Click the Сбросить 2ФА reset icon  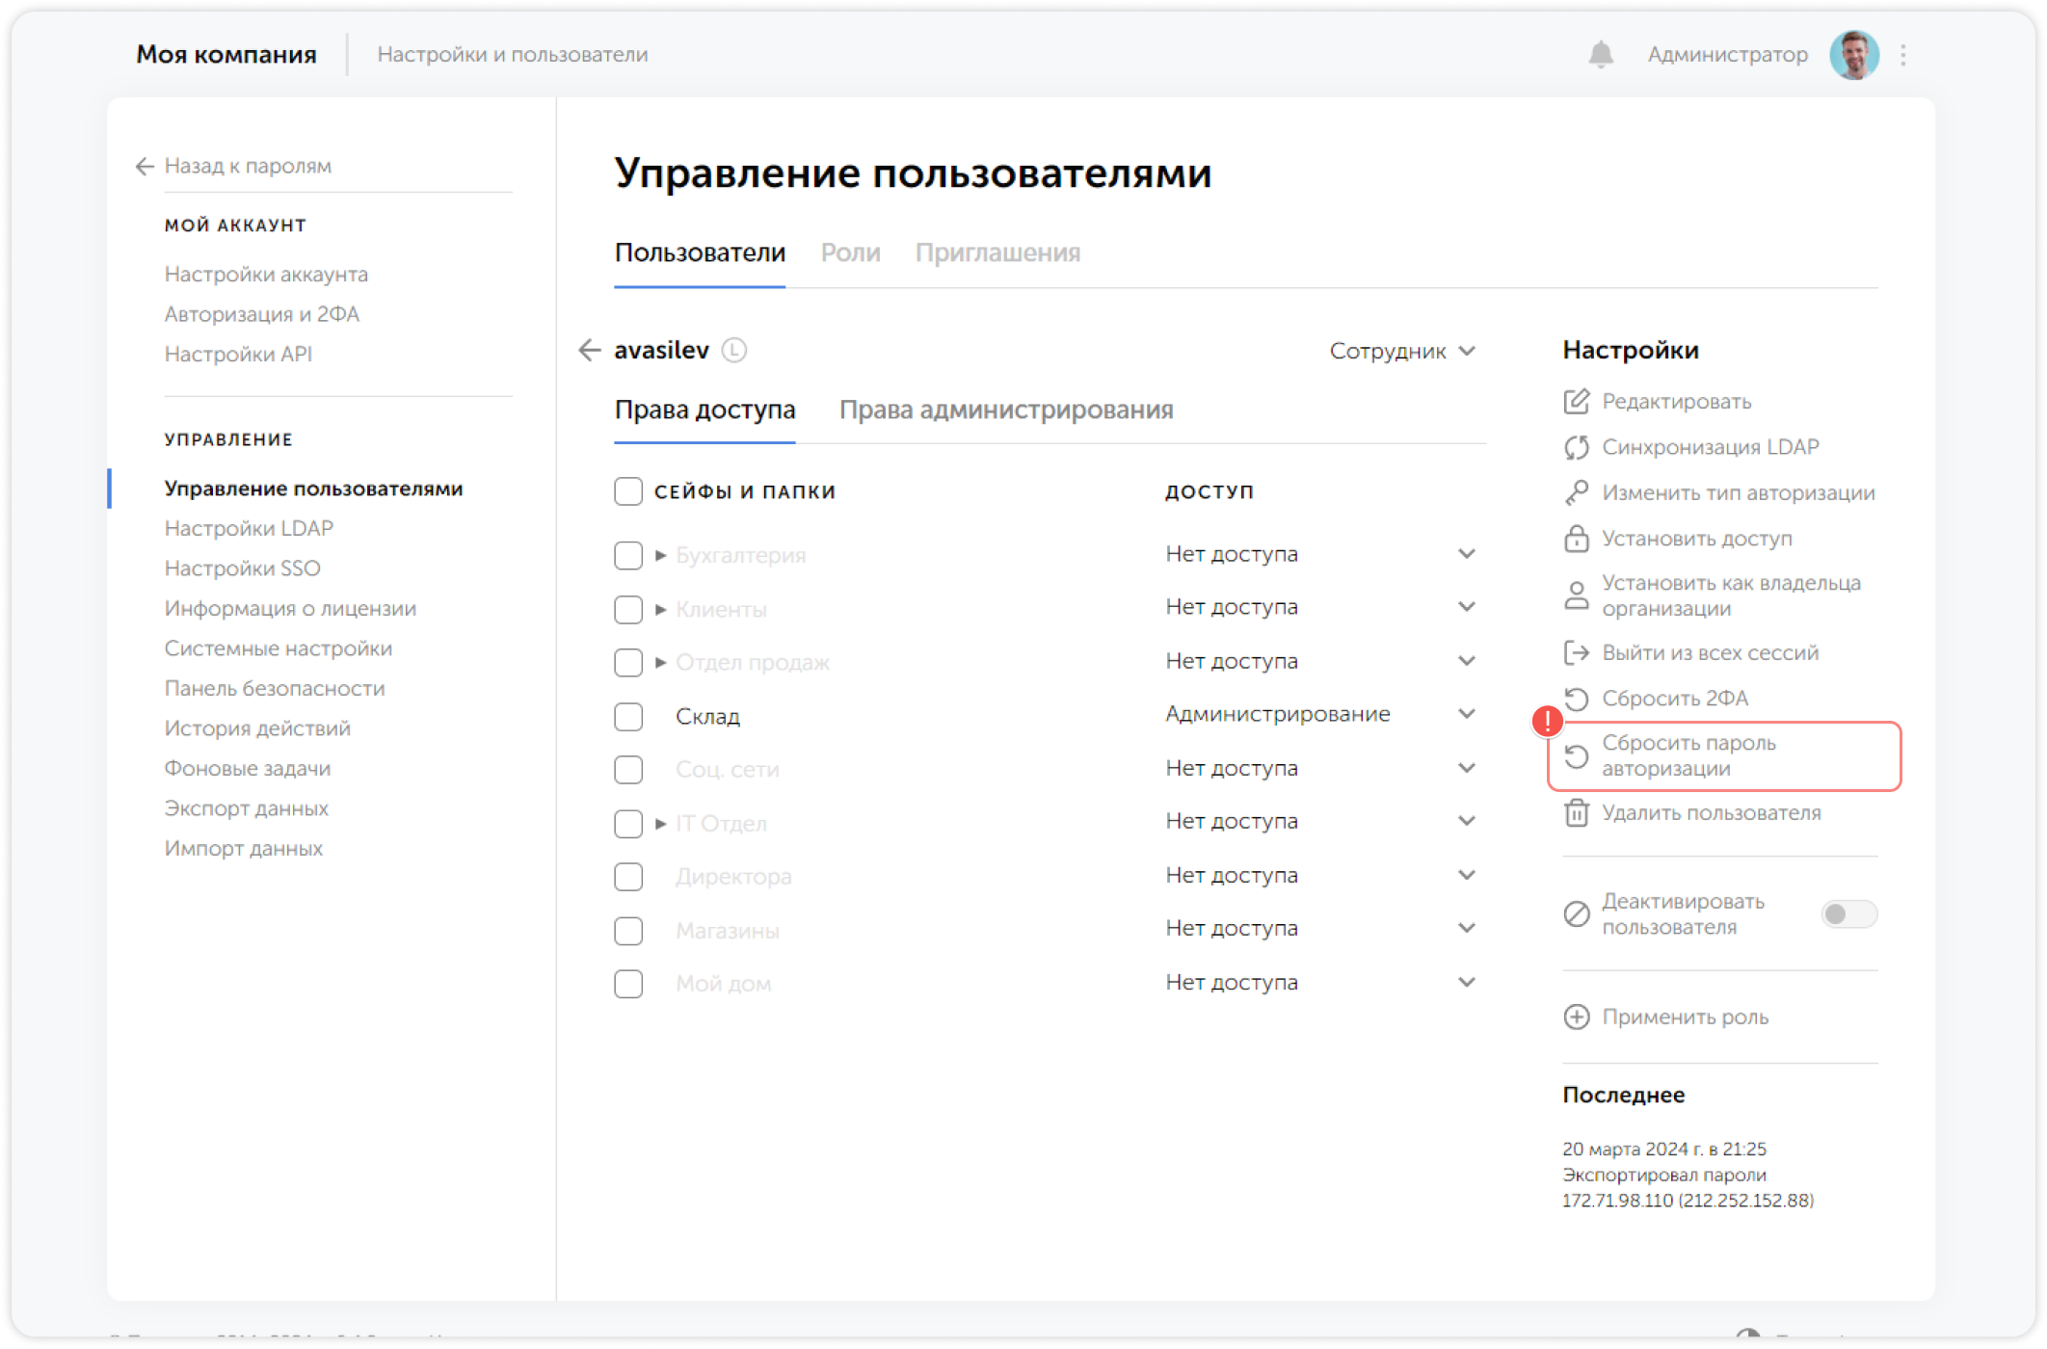1577,699
